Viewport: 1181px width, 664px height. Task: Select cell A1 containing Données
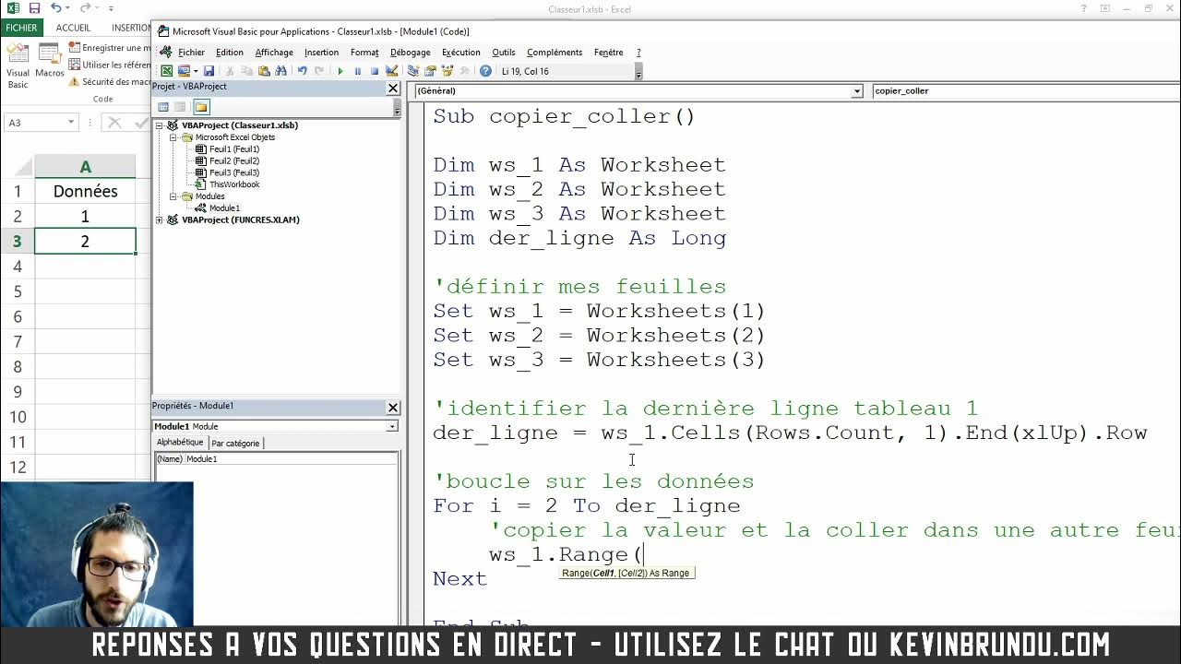point(85,192)
